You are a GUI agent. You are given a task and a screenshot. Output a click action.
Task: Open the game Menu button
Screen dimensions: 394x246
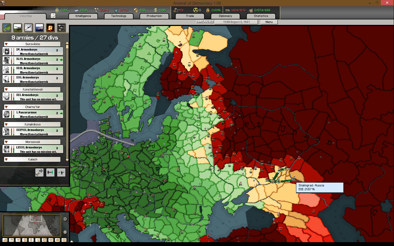[269, 22]
